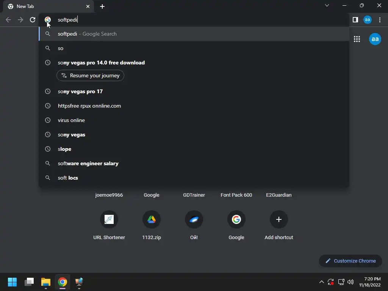Open the monitor app icon on taskbar
This screenshot has height=291, width=388.
(x=79, y=282)
